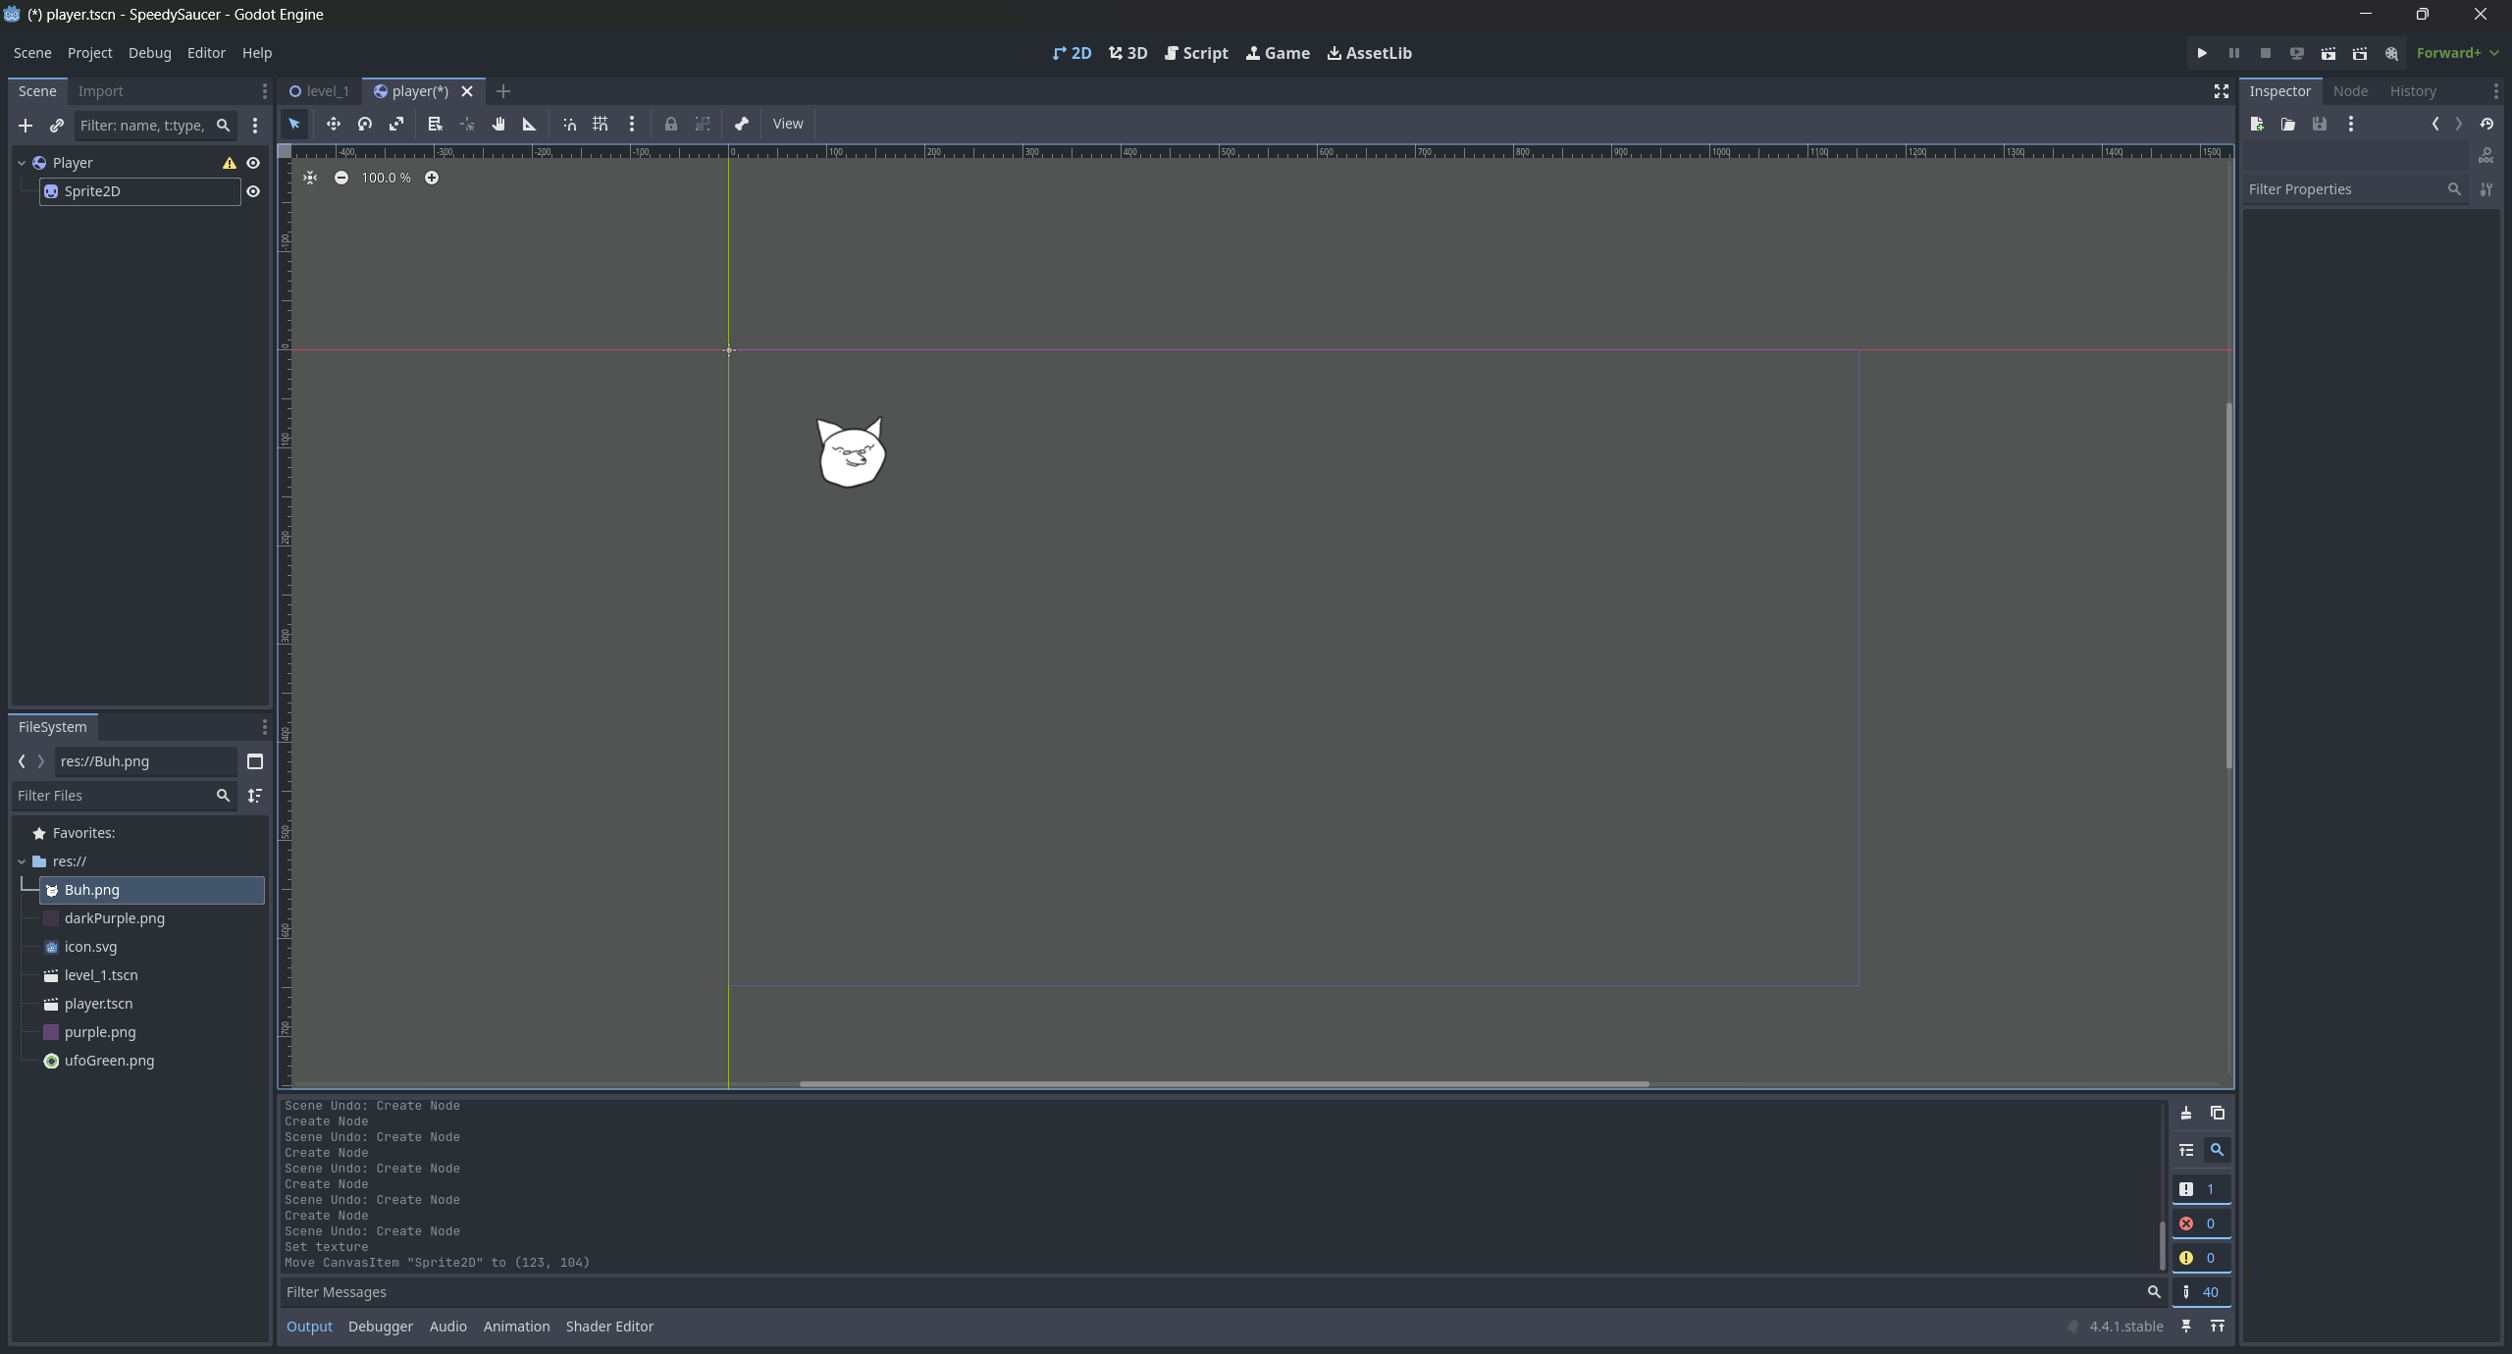
Task: Add a new scene tab
Action: click(x=503, y=91)
